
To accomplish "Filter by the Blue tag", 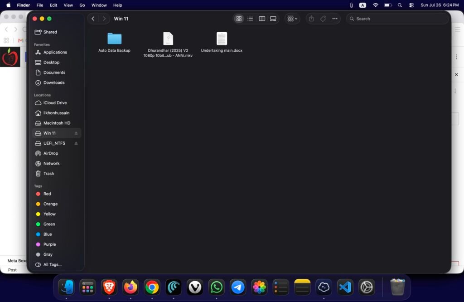I will coord(57,234).
